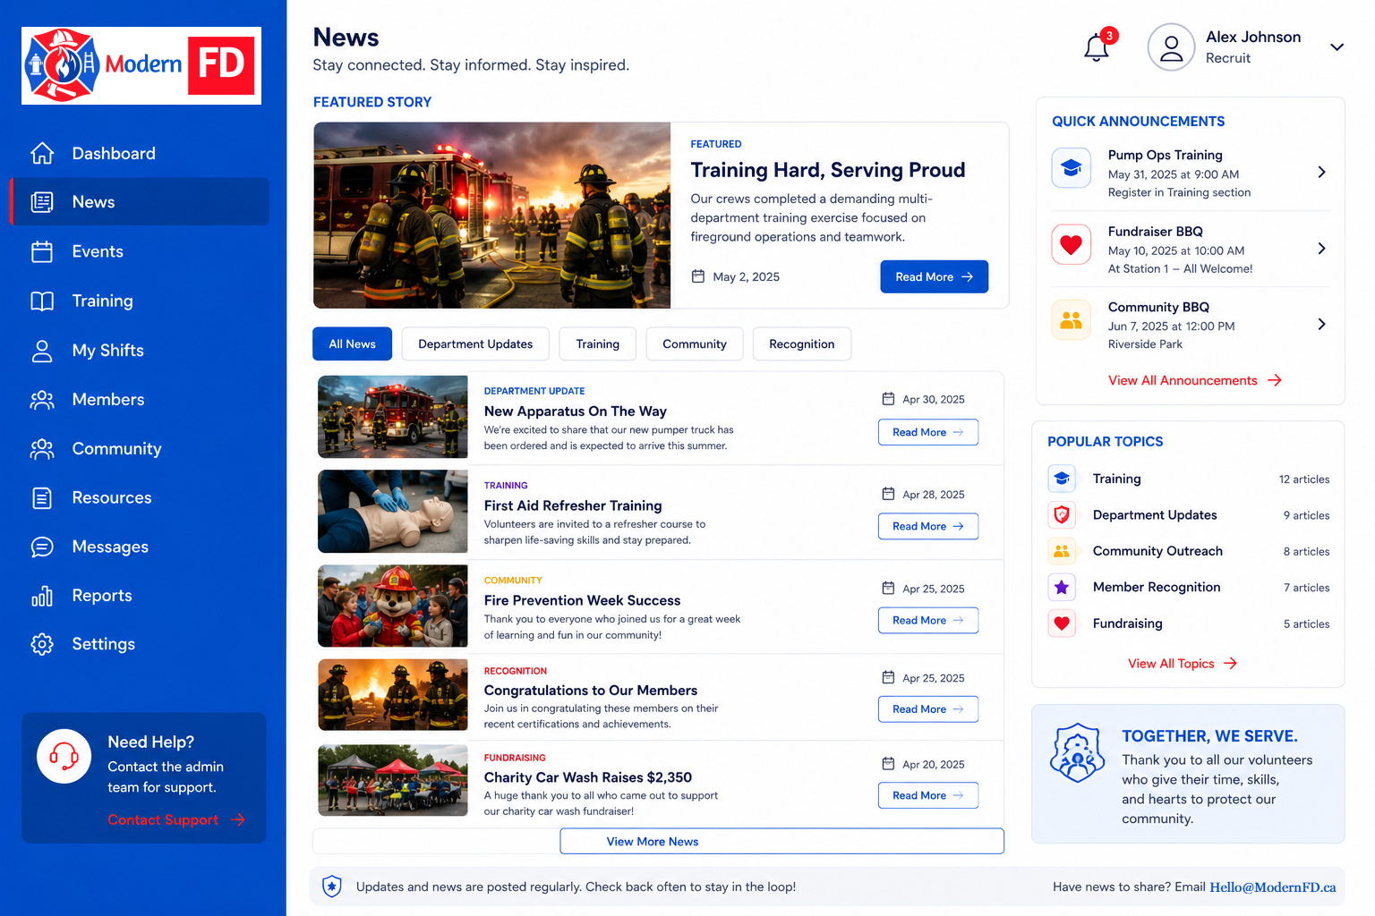Expand the user account dropdown arrow

[1337, 47]
